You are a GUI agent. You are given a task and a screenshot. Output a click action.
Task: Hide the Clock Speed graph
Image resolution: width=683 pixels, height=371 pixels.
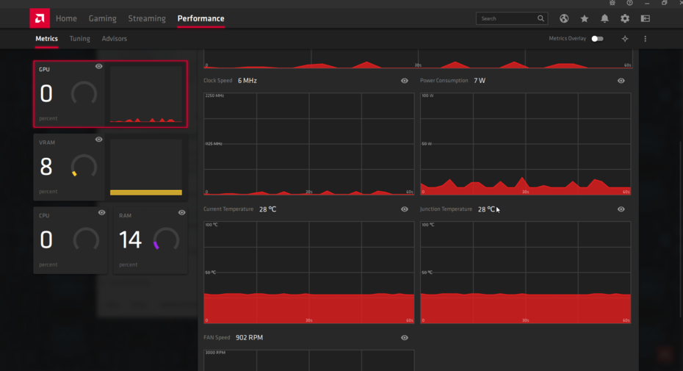click(x=405, y=81)
